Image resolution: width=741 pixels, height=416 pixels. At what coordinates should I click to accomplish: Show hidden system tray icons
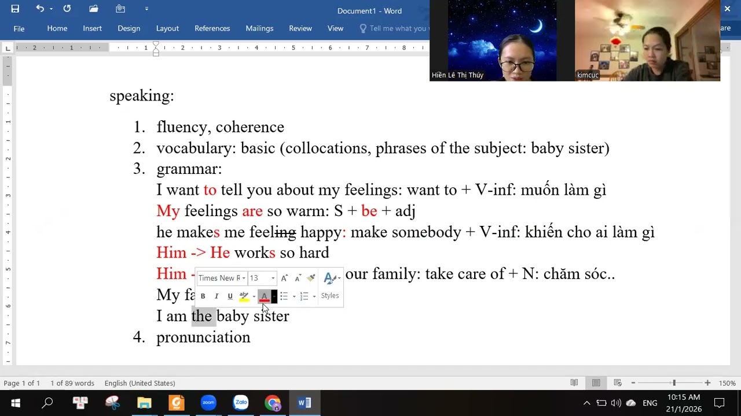[586, 403]
